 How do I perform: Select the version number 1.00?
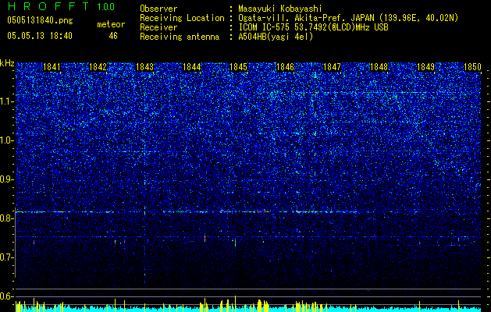(106, 6)
